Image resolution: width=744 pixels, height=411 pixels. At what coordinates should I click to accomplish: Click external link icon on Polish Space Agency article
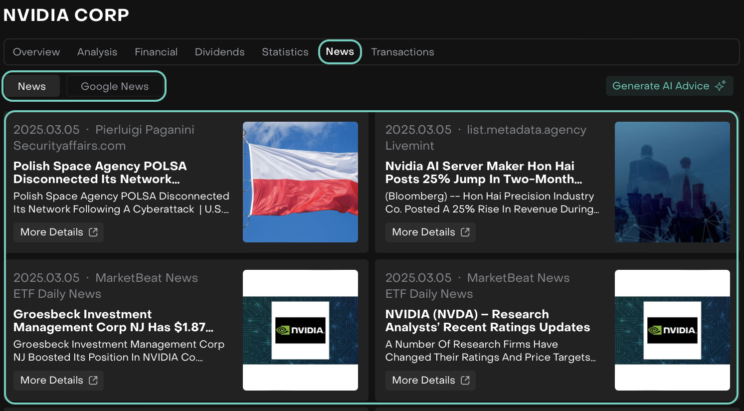pyautogui.click(x=93, y=232)
